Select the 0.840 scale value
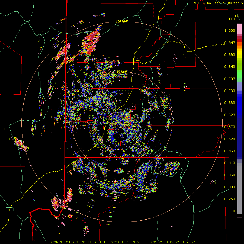The height and width of the screenshot is (244, 244). [230, 67]
